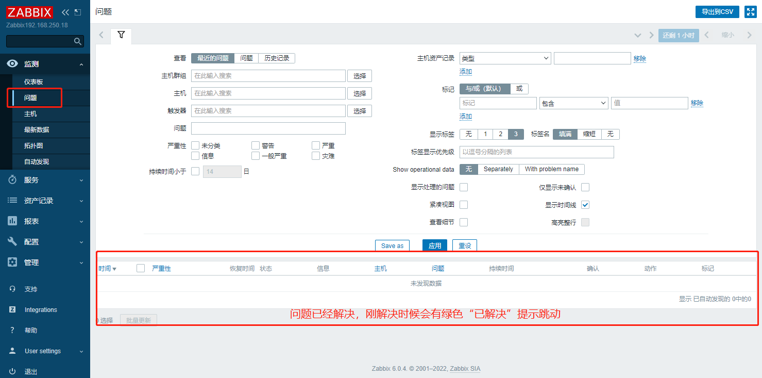762x378 pixels.
Task: Click the ZABBIX logo
Action: pos(29,12)
